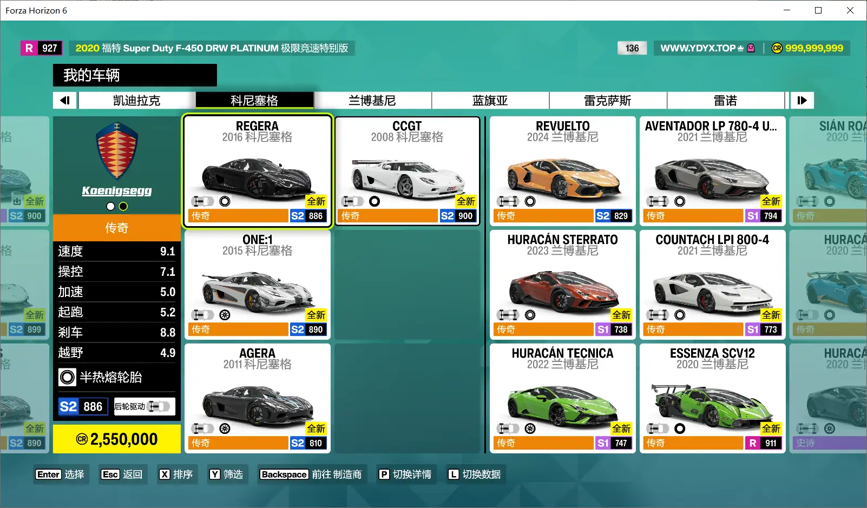Switch to the 蓝旗亚 manufacturer tab

(490, 101)
